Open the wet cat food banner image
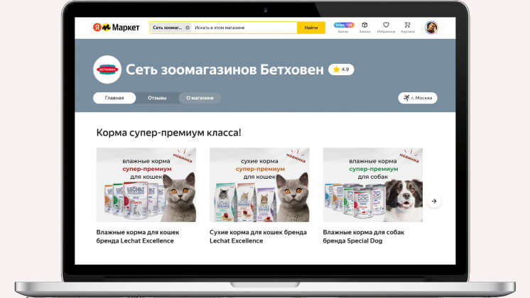 pyautogui.click(x=146, y=185)
